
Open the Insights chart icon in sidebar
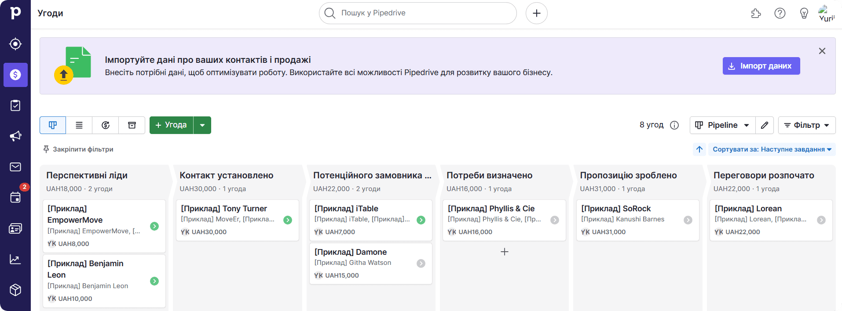[15, 259]
